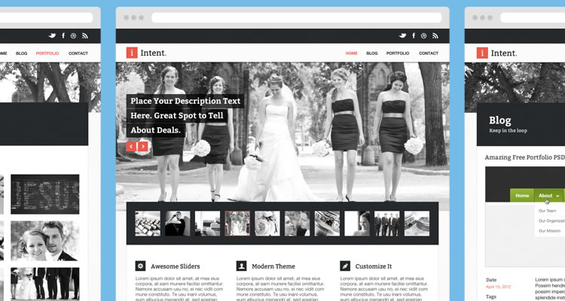
Task: Open the Facebook icon in center header
Action: 412,35
